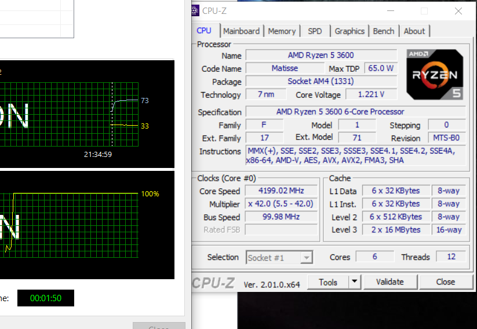477x329 pixels.
Task: Click the Code Name value Matisse
Action: [285, 68]
